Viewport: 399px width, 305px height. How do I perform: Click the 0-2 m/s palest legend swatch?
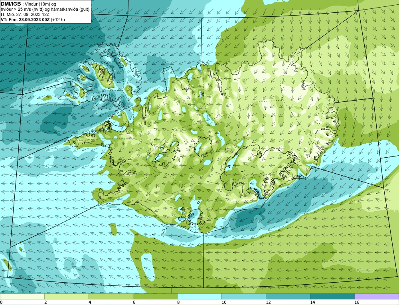(22, 296)
